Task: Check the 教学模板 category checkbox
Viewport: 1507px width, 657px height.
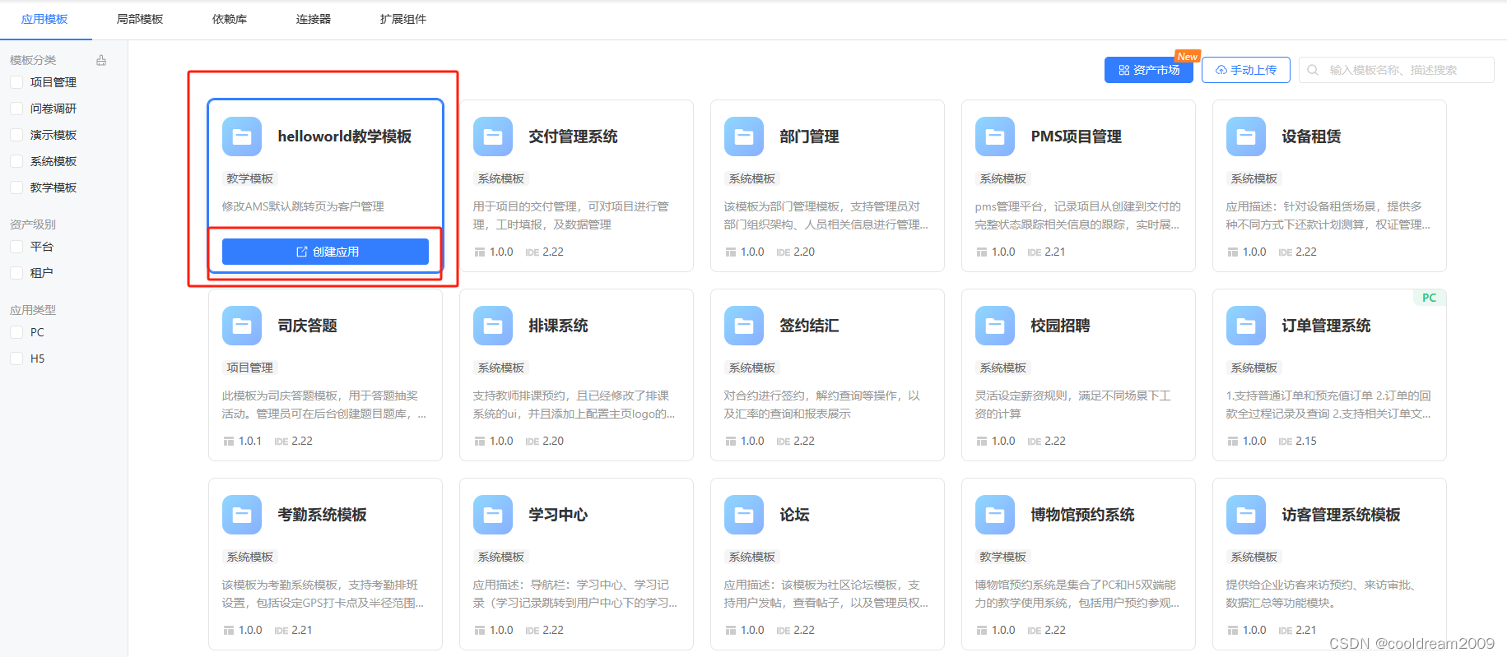Action: (x=16, y=187)
